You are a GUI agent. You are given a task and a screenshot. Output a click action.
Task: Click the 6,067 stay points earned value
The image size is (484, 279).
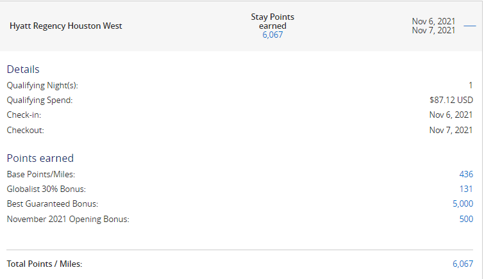(272, 35)
